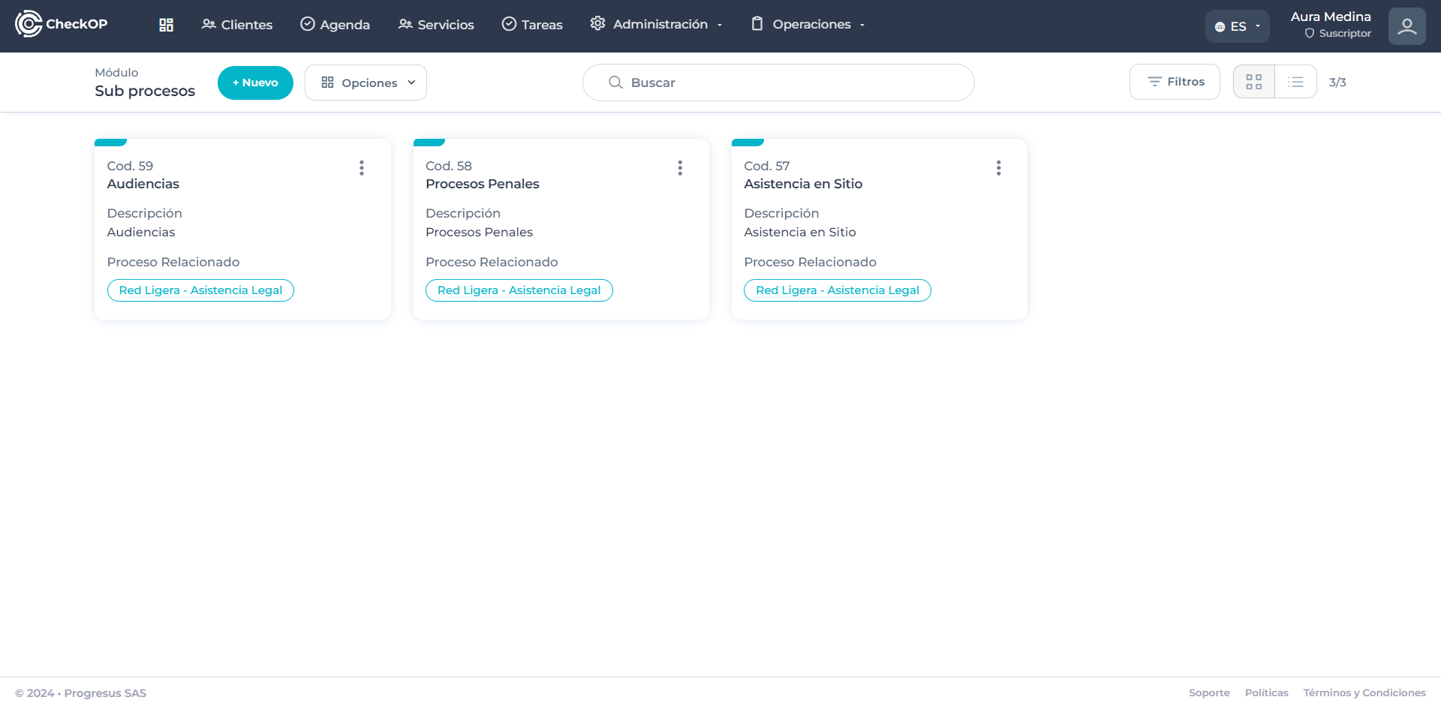Image resolution: width=1441 pixels, height=709 pixels.
Task: Switch to grid card view
Action: [1254, 82]
